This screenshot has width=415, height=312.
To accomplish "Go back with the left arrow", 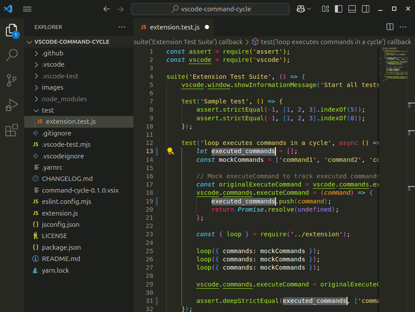I will pyautogui.click(x=107, y=9).
